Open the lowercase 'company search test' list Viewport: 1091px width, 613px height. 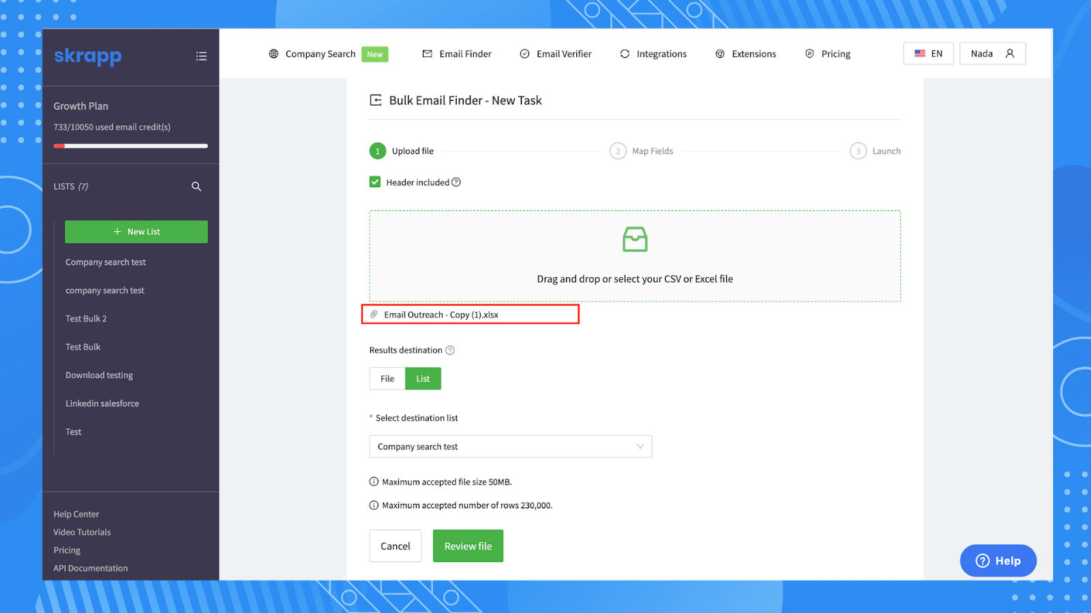[105, 291]
